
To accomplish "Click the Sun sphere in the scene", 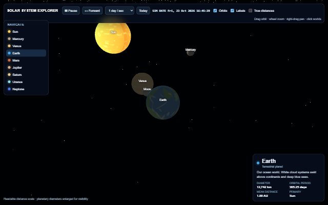I will [x=113, y=37].
